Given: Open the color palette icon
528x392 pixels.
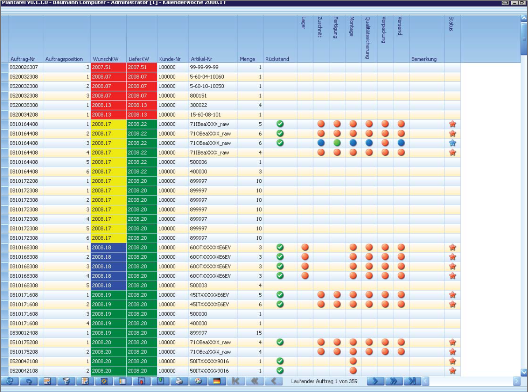Looking at the screenshot, I should coord(198,381).
